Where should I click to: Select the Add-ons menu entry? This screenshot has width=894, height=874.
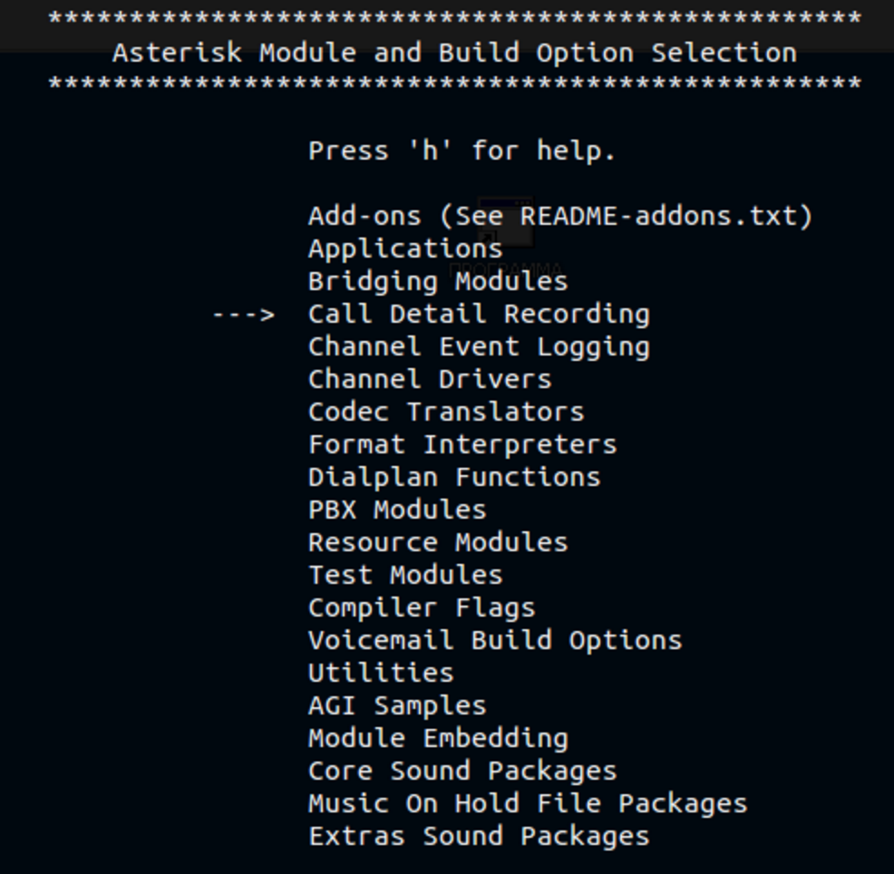559,217
